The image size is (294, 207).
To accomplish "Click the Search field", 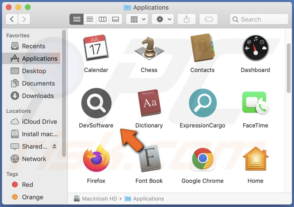I will pyautogui.click(x=259, y=19).
